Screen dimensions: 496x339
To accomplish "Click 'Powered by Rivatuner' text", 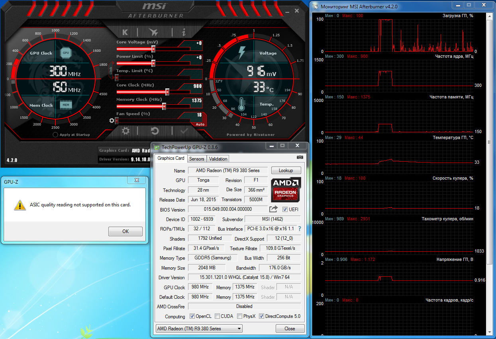I will (251, 135).
